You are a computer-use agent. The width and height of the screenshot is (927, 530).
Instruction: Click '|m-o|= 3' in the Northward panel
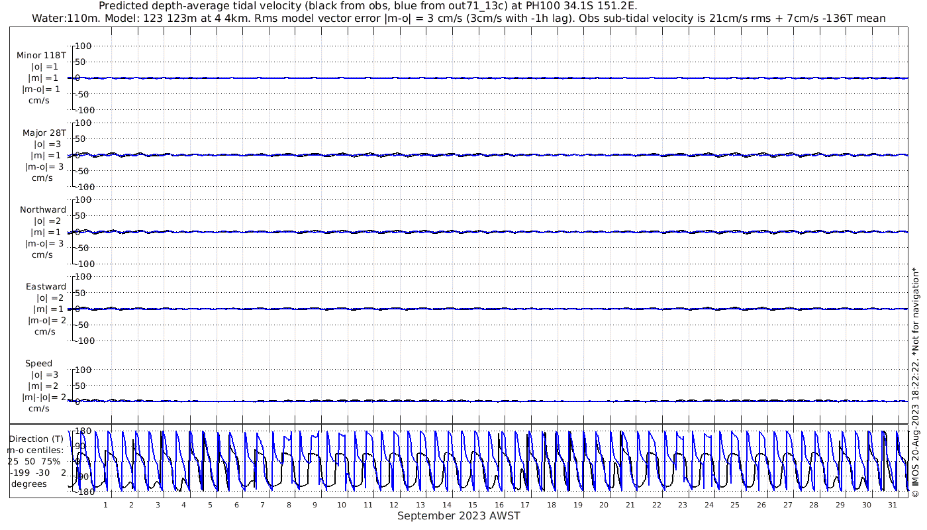point(44,243)
